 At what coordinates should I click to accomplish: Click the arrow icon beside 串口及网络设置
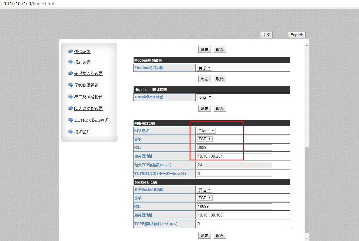[x=71, y=97]
